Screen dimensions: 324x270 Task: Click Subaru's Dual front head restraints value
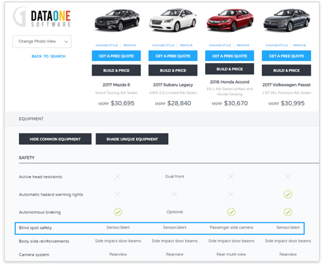point(175,176)
